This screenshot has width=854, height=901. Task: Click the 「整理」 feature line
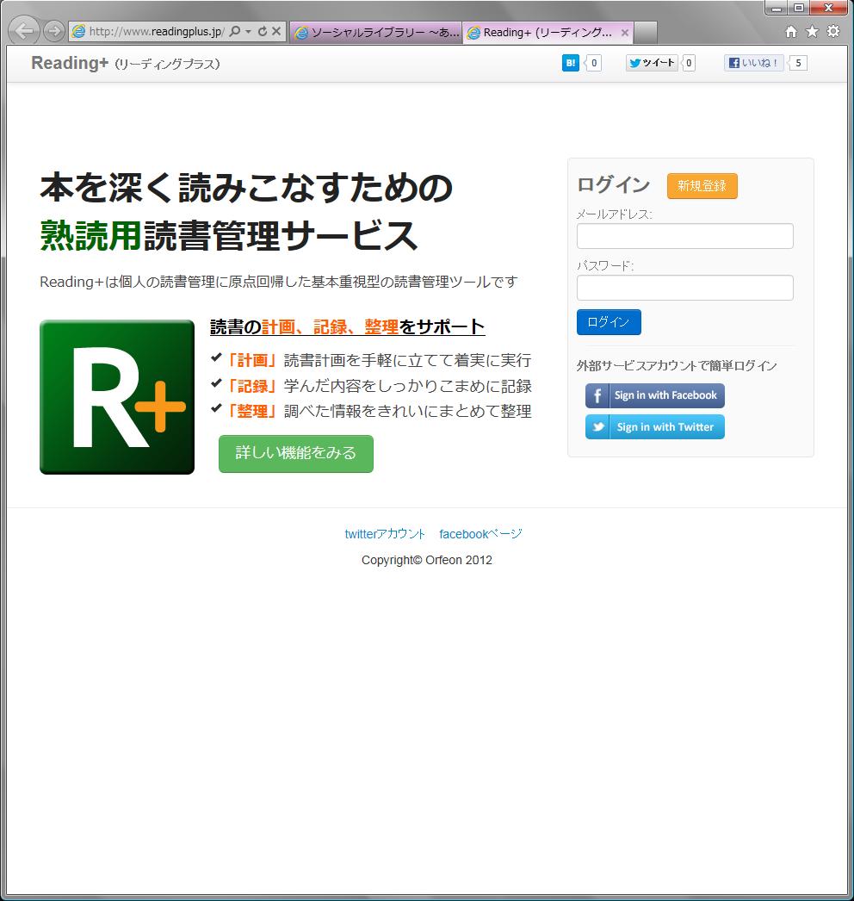point(372,411)
